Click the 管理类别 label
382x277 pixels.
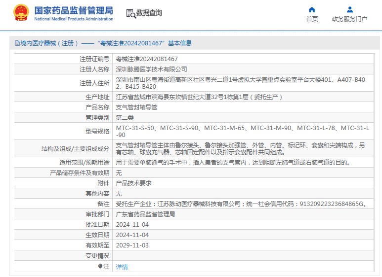(97, 118)
